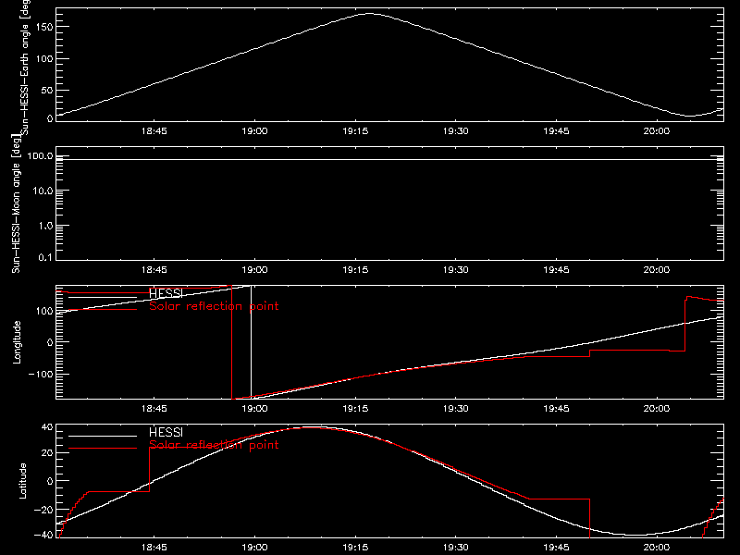The image size is (740, 555).
Task: Click 19:15 under the Latitude plot
Action: [355, 548]
